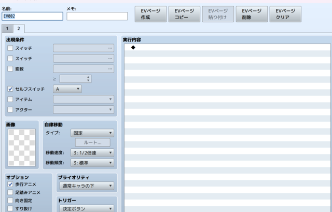Check the すり抜け option
332x212 pixels.
click(x=10, y=208)
